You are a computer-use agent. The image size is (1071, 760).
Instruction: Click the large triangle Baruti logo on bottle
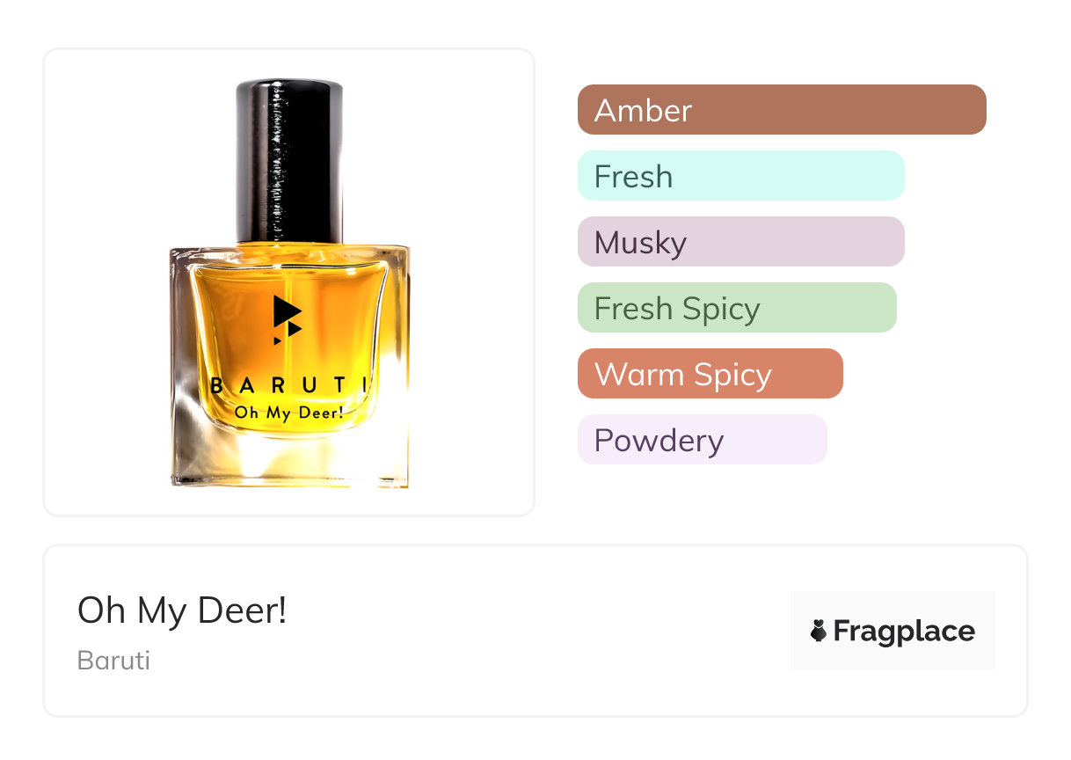tap(286, 311)
